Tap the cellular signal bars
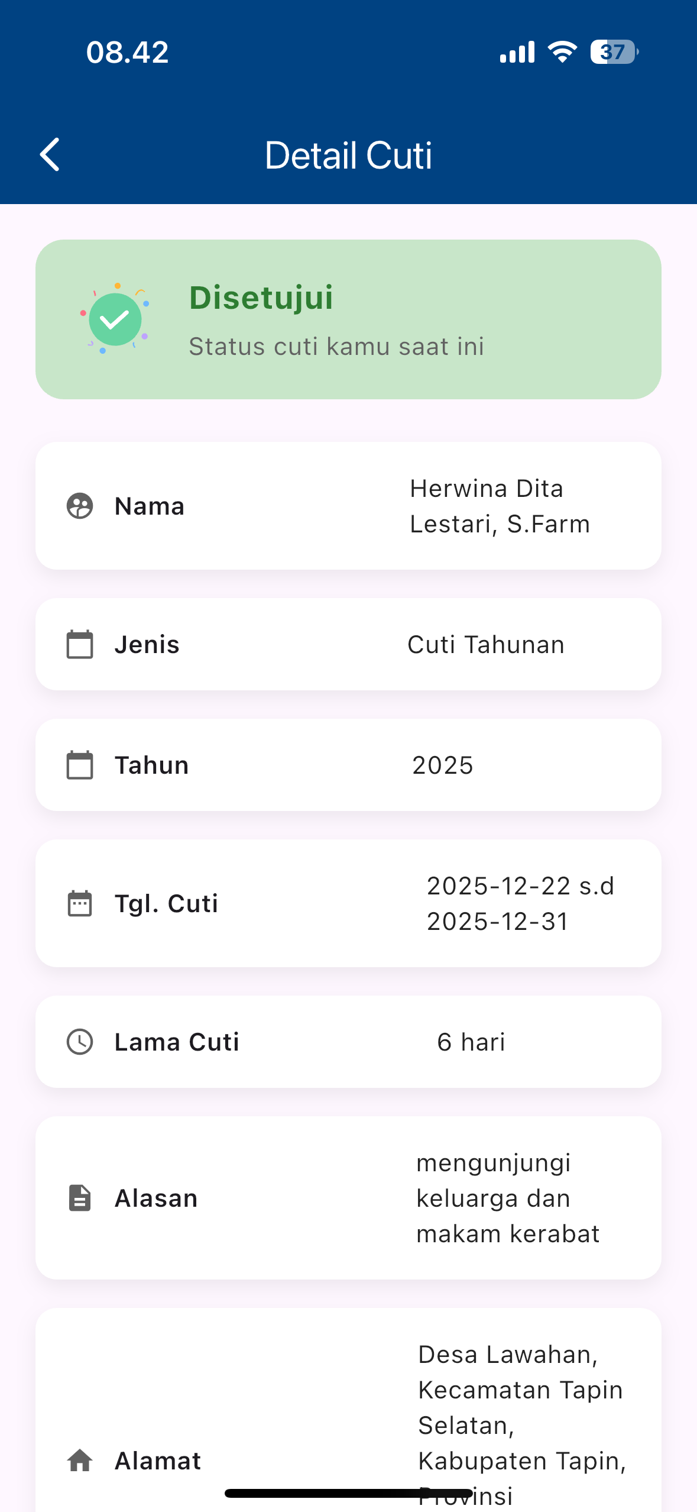The width and height of the screenshot is (697, 1512). (x=517, y=52)
